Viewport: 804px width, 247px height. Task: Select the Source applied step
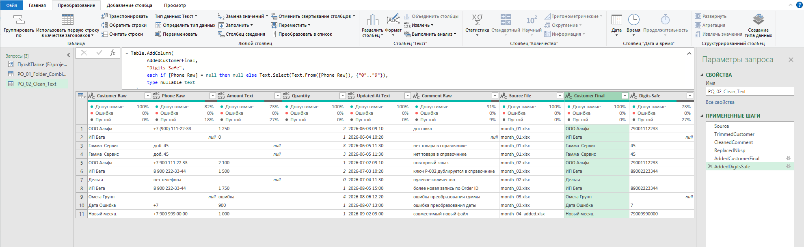click(x=750, y=126)
